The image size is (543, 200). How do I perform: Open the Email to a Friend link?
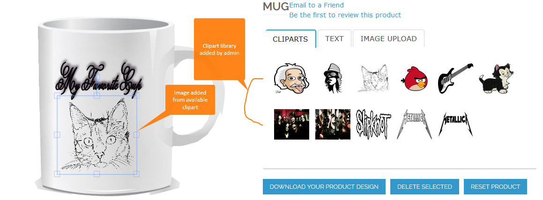[x=317, y=5]
